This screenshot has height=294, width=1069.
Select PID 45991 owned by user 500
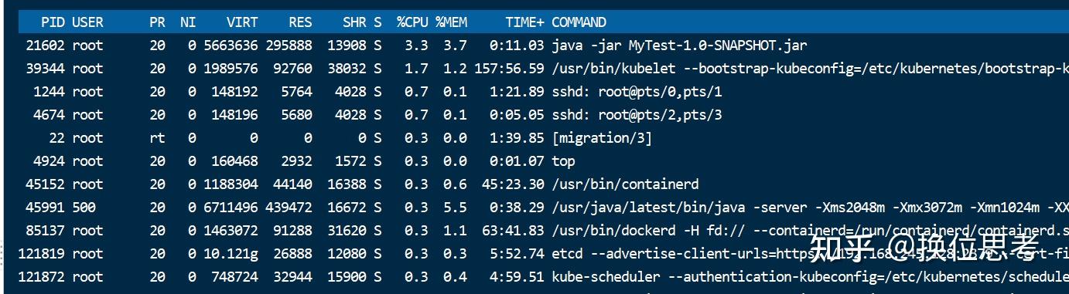[543, 208]
